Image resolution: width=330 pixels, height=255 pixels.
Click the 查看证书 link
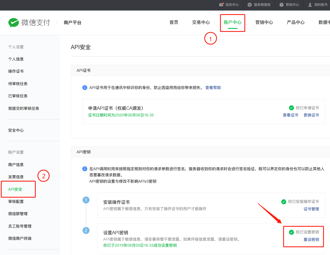coord(290,115)
